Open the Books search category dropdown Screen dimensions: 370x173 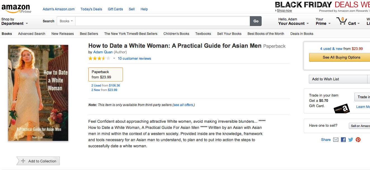(66, 21)
